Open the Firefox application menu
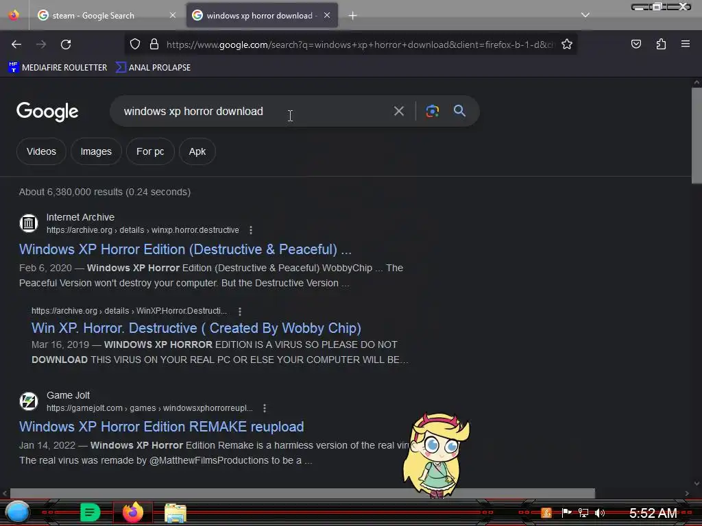 pyautogui.click(x=686, y=44)
